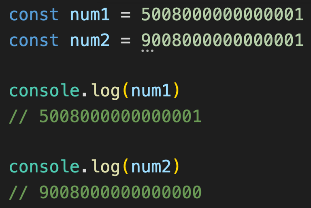Screen dimensions: 311x208
Task: Click the number literal 5008000000000001 in declaration
Action: click(222, 15)
